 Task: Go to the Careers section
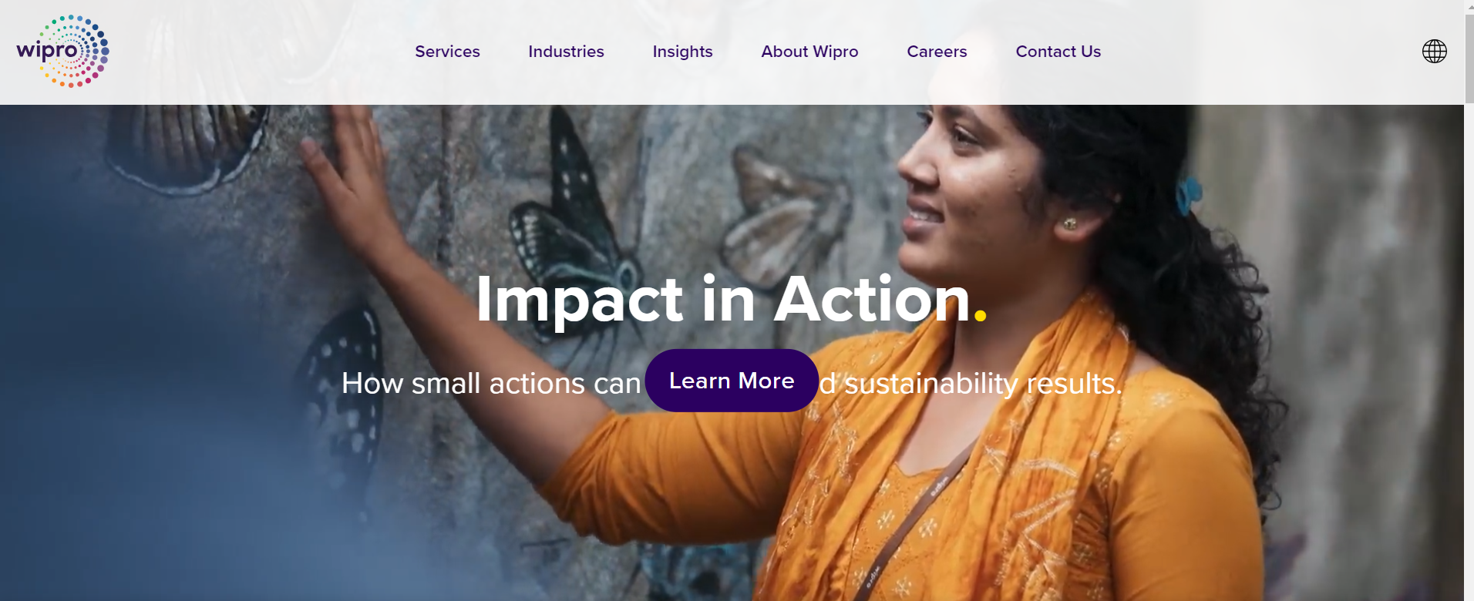(937, 52)
